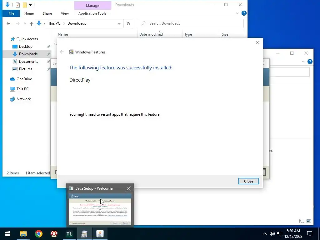The width and height of the screenshot is (320, 240).
Task: Select Downloads in the navigation pane
Action: [28, 54]
